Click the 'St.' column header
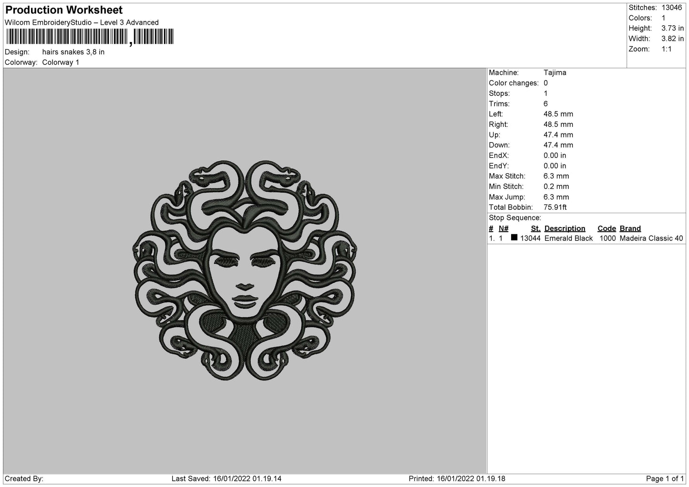Viewport: 689px width, 487px height. coord(536,228)
